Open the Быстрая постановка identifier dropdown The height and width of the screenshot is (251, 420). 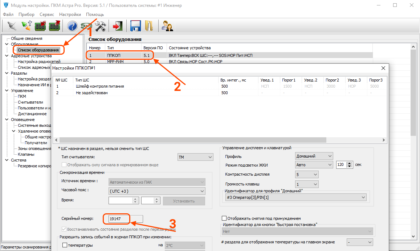click(x=298, y=231)
